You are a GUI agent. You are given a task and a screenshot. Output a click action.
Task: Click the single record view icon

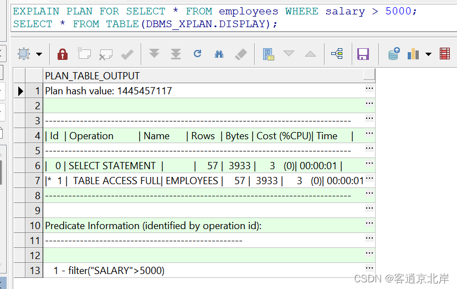coord(268,54)
